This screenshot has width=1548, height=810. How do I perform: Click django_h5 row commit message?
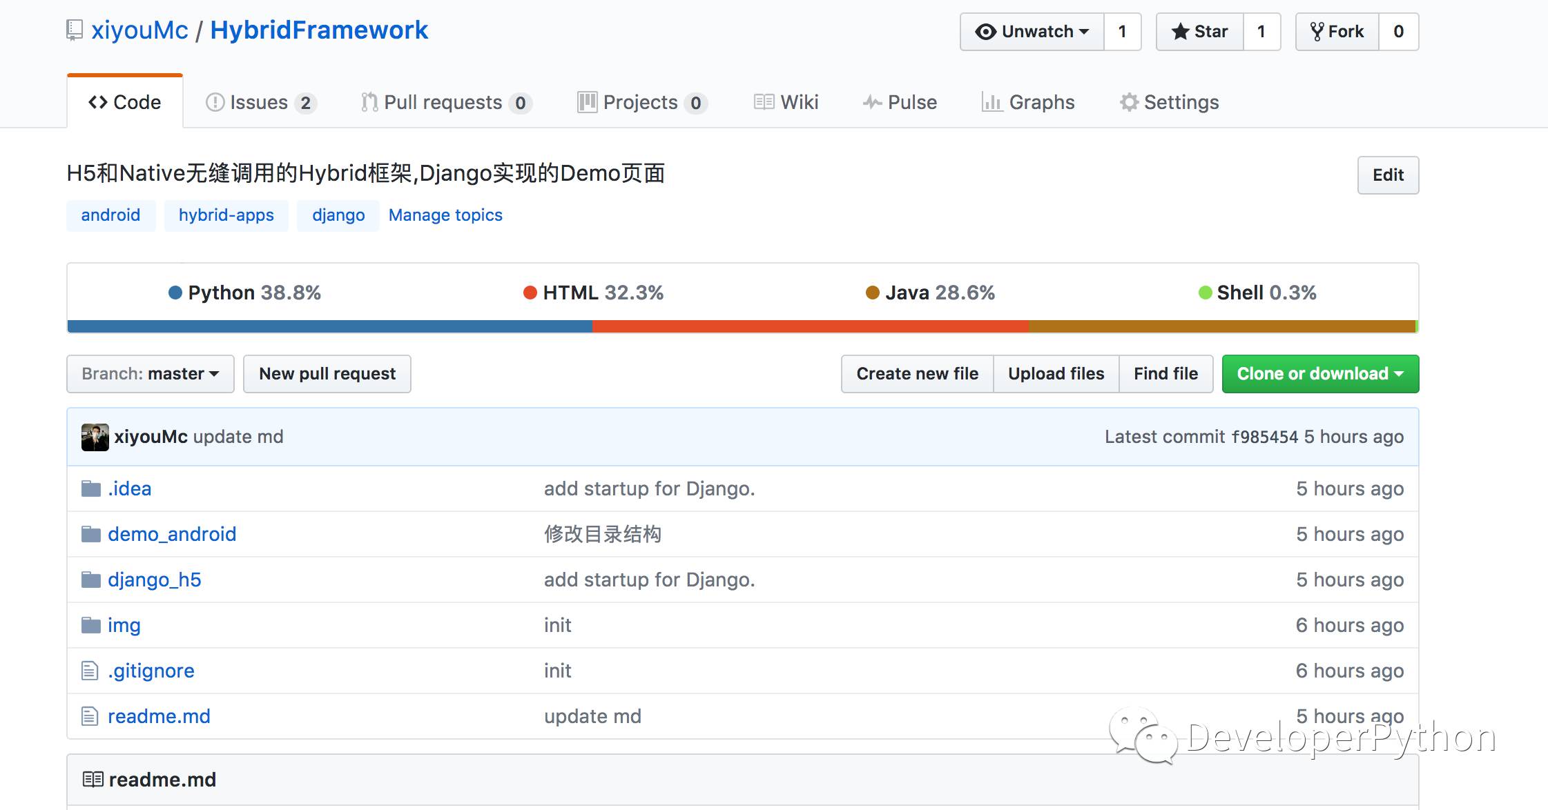[650, 580]
